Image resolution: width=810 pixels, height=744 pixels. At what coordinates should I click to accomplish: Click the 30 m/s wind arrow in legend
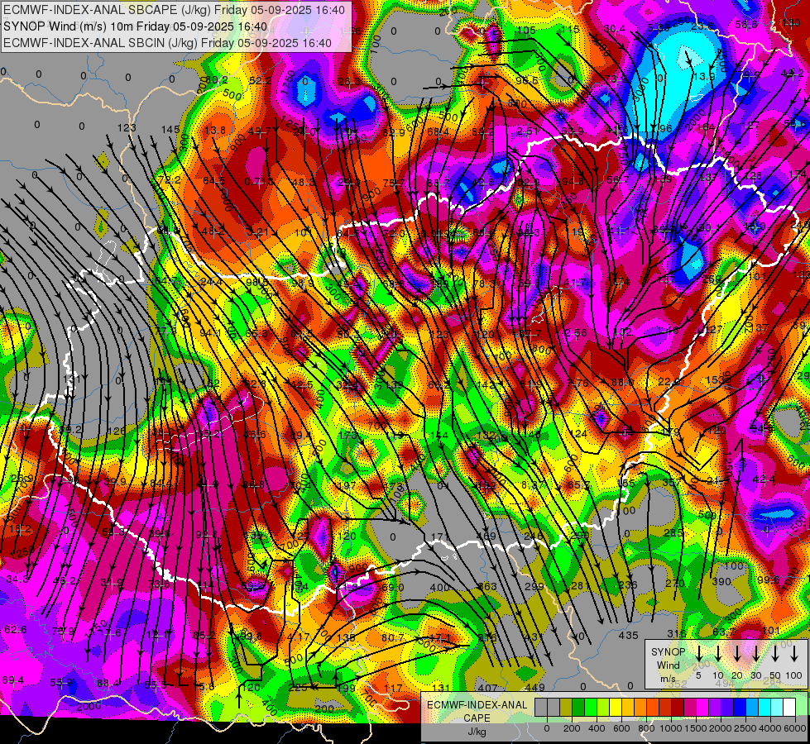[755, 653]
